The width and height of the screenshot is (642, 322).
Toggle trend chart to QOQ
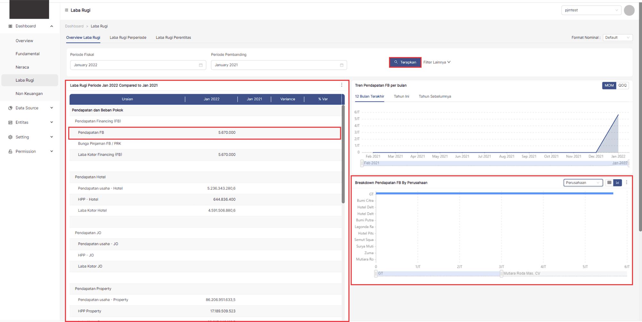(x=622, y=85)
